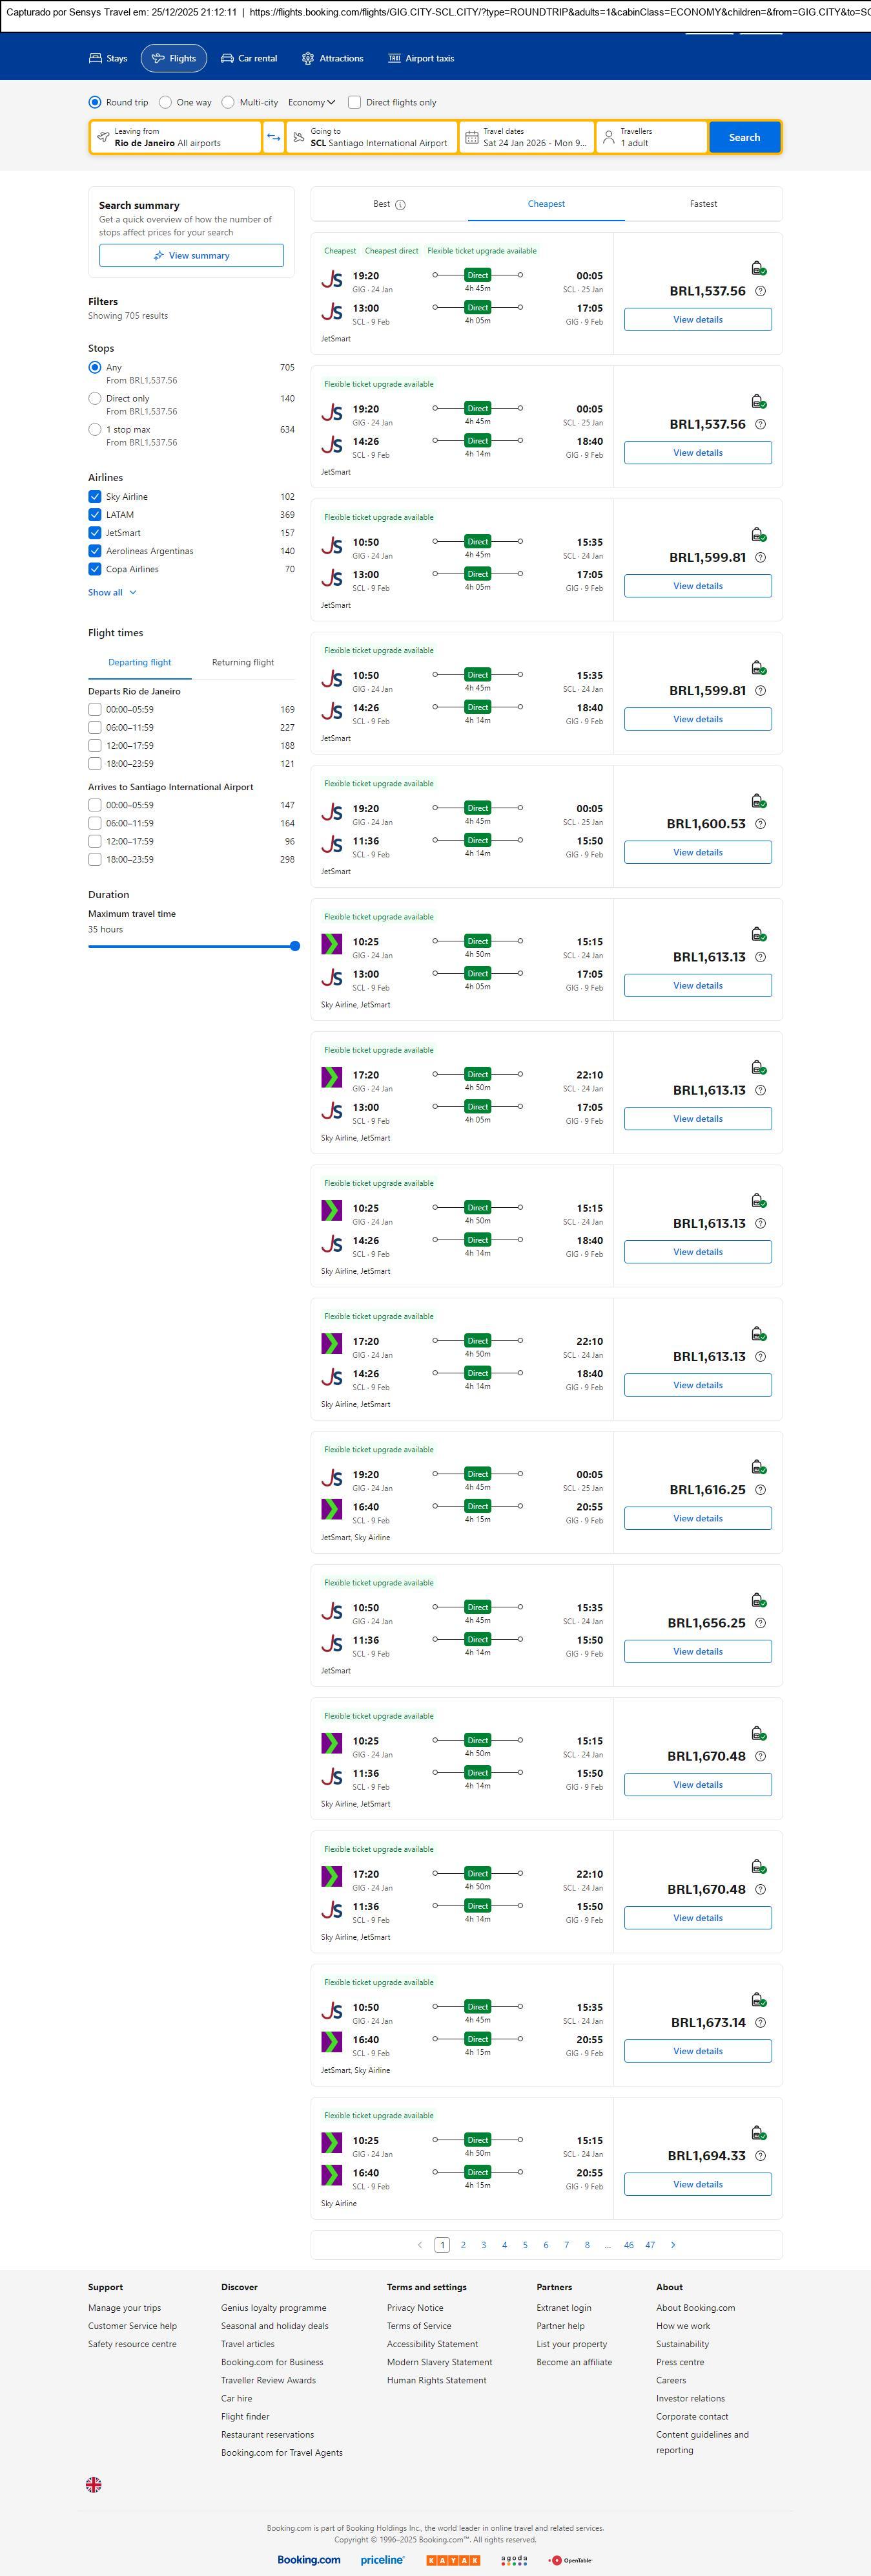Open the Economy cabin class dropdown
The width and height of the screenshot is (871, 2576).
point(312,102)
